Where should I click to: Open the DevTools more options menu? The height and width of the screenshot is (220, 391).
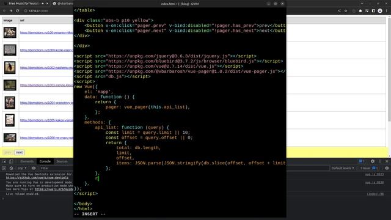pyautogui.click(x=380, y=161)
